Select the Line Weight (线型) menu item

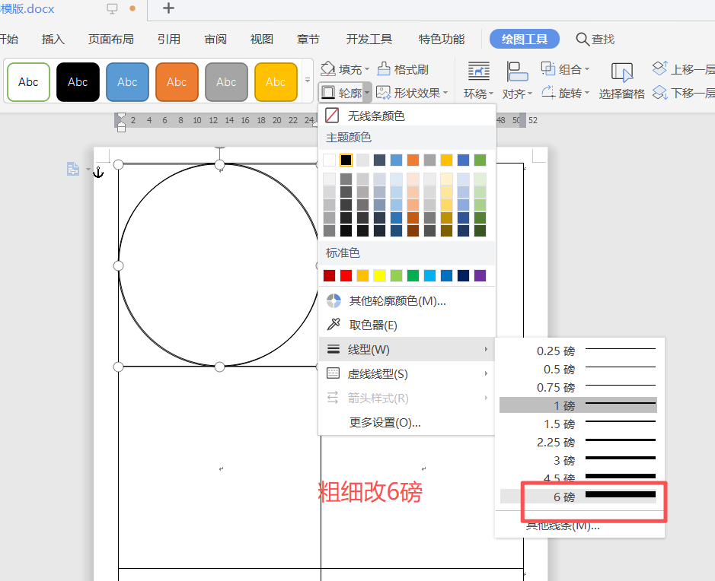pyautogui.click(x=407, y=349)
